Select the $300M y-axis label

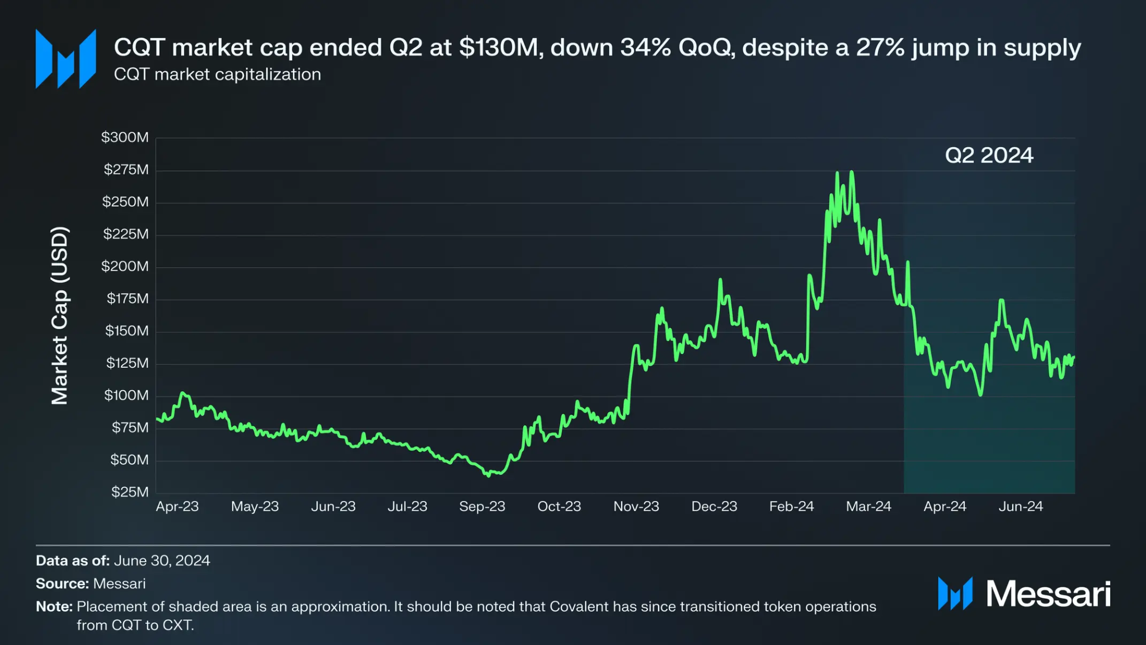[x=125, y=137]
